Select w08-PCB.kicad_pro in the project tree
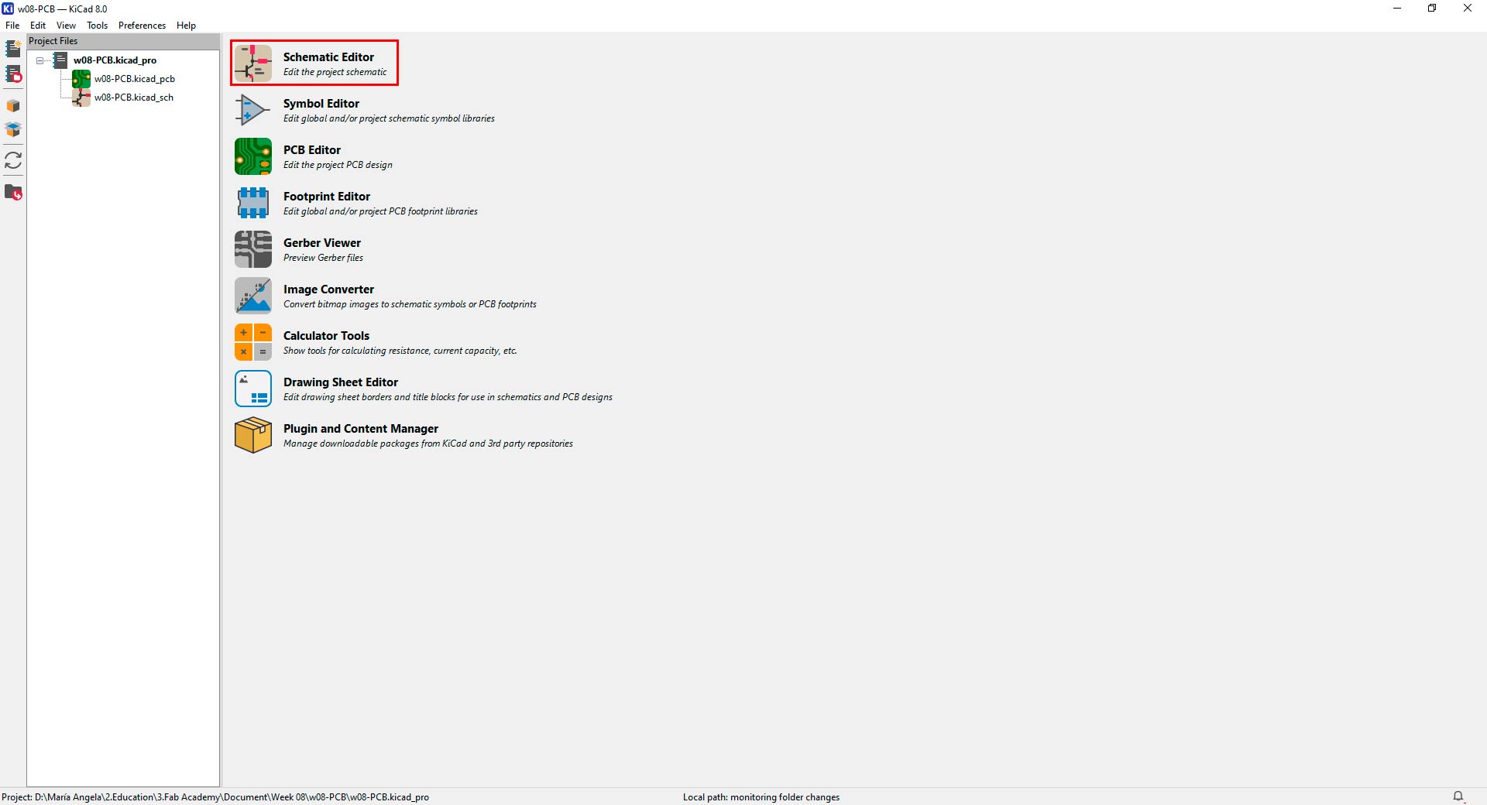The height and width of the screenshot is (805, 1487). [x=115, y=60]
